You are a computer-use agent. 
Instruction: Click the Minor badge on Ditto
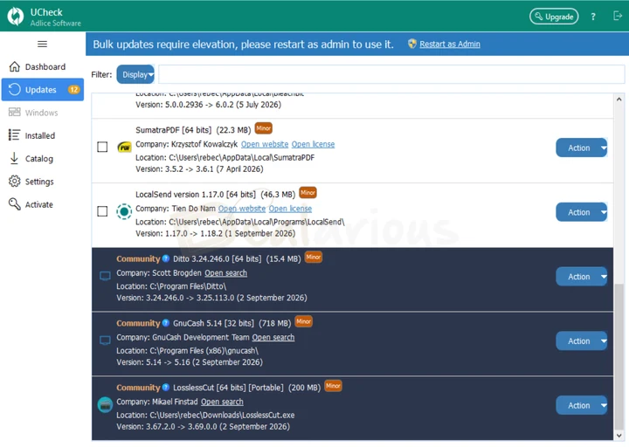314,257
